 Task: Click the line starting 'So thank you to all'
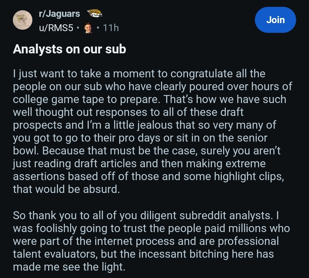(x=146, y=215)
